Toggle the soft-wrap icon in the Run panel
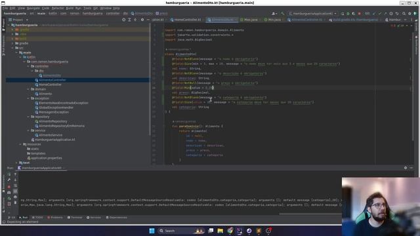This screenshot has height=236, width=420. tap(15, 186)
